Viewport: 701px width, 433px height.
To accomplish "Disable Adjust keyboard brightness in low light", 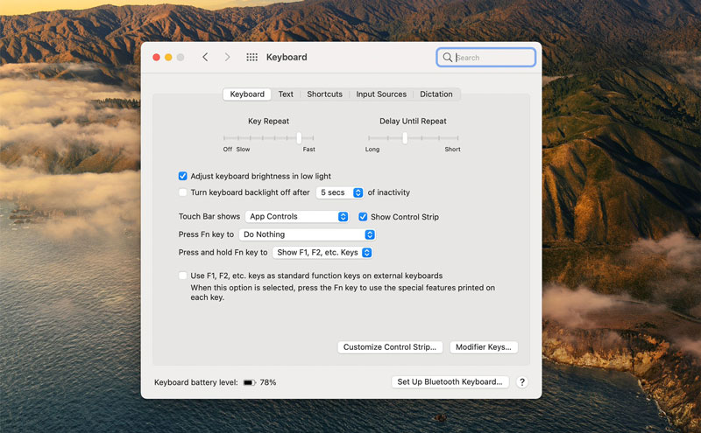I will click(x=183, y=176).
